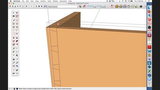Screen dimensions: 160x90
Task: Activate the Move tool
Action: click(x=14, y=38)
